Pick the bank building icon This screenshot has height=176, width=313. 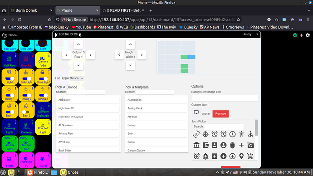pyautogui.click(x=196, y=145)
